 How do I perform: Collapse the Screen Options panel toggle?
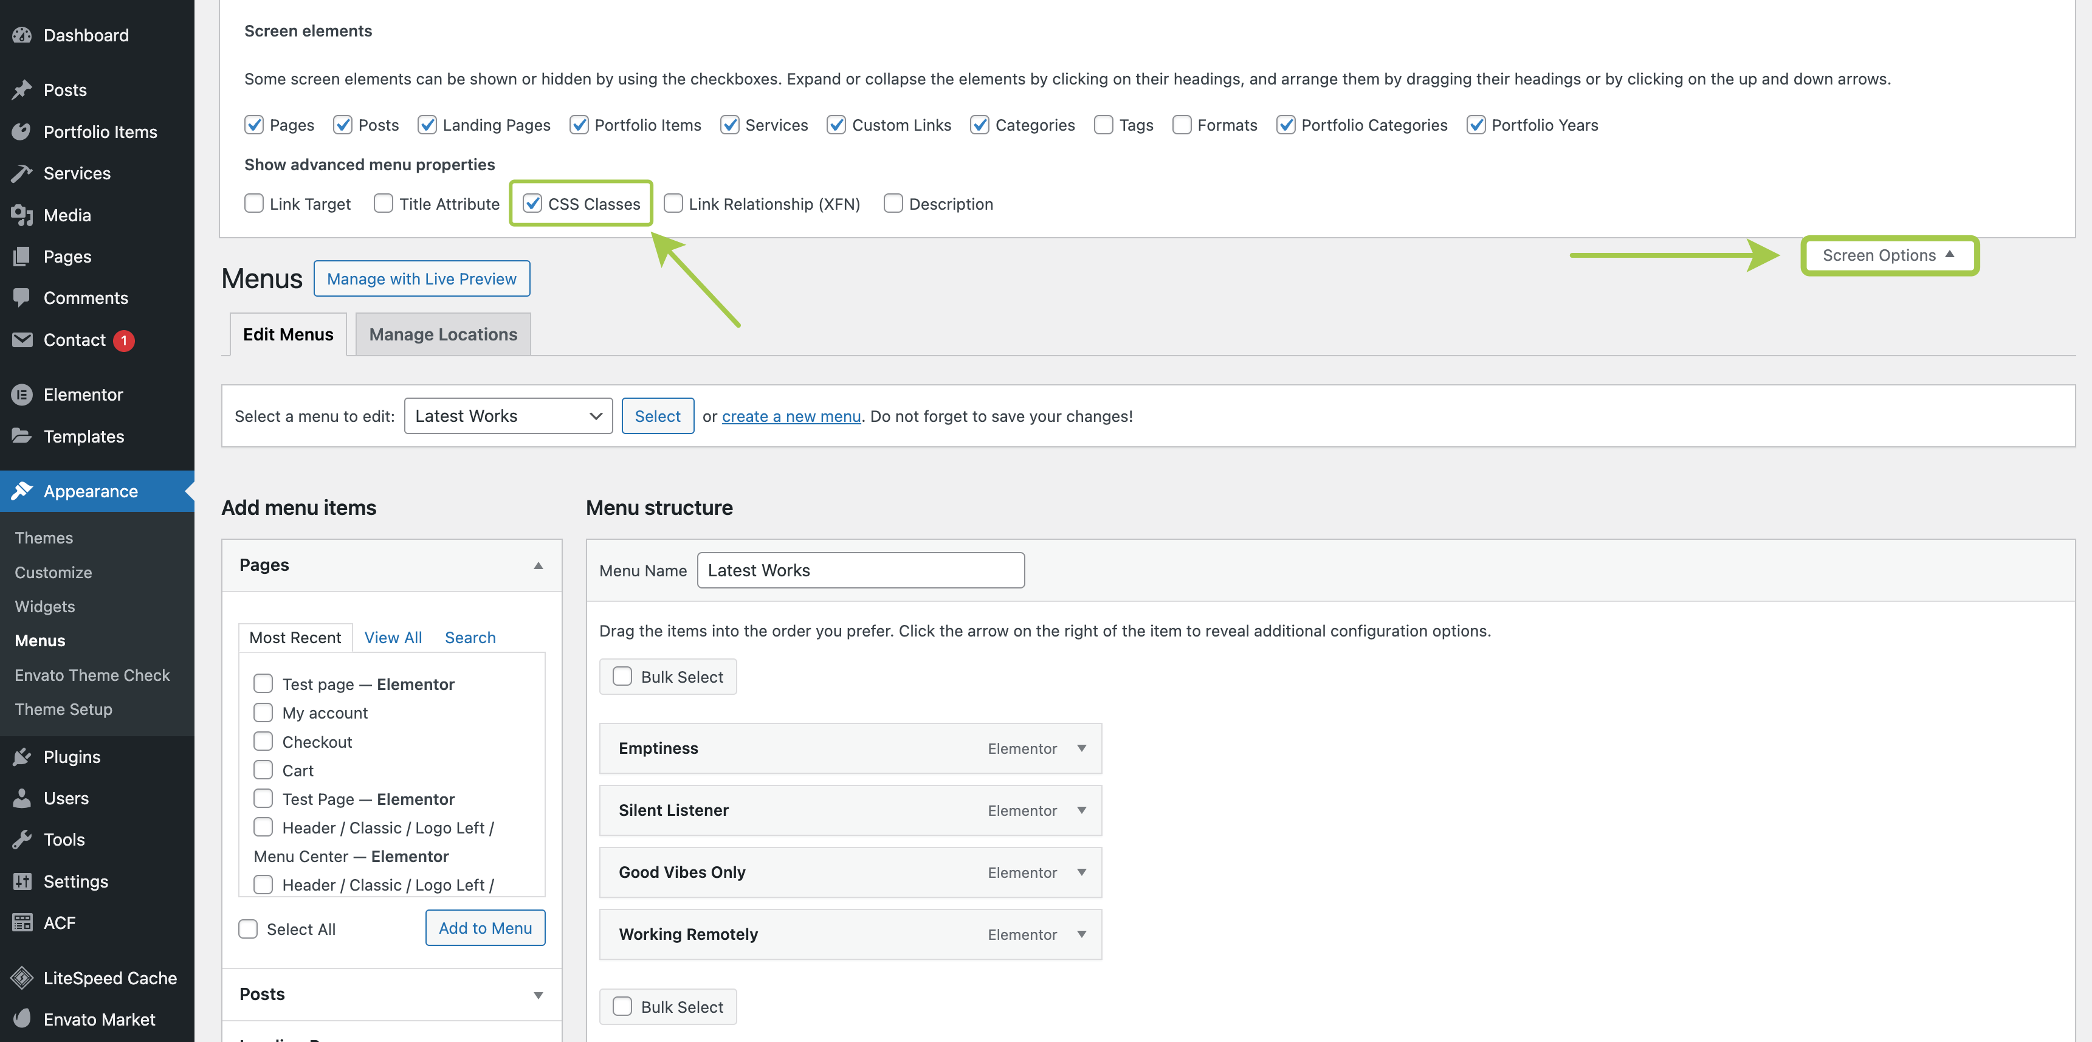(1889, 255)
